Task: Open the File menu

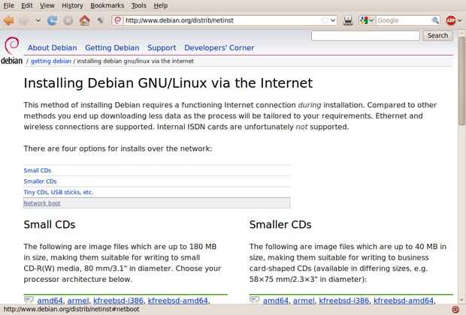Action: coord(8,5)
